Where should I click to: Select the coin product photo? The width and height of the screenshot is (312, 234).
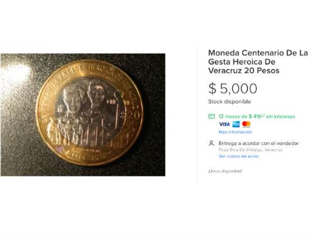coord(83,115)
